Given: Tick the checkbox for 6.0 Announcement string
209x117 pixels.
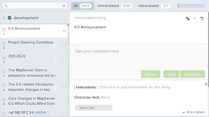Looking at the screenshot, I should click(x=64, y=31).
